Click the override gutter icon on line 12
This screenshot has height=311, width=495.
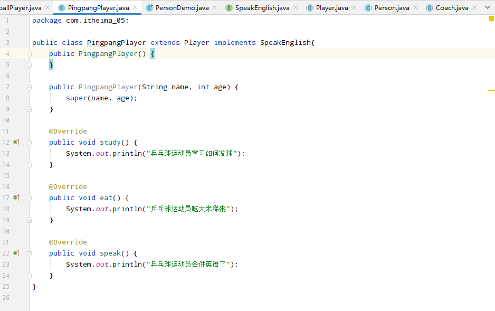(x=16, y=142)
